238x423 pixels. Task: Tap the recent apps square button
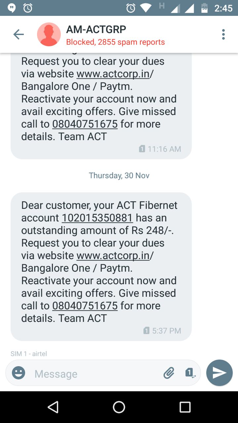[185, 407]
